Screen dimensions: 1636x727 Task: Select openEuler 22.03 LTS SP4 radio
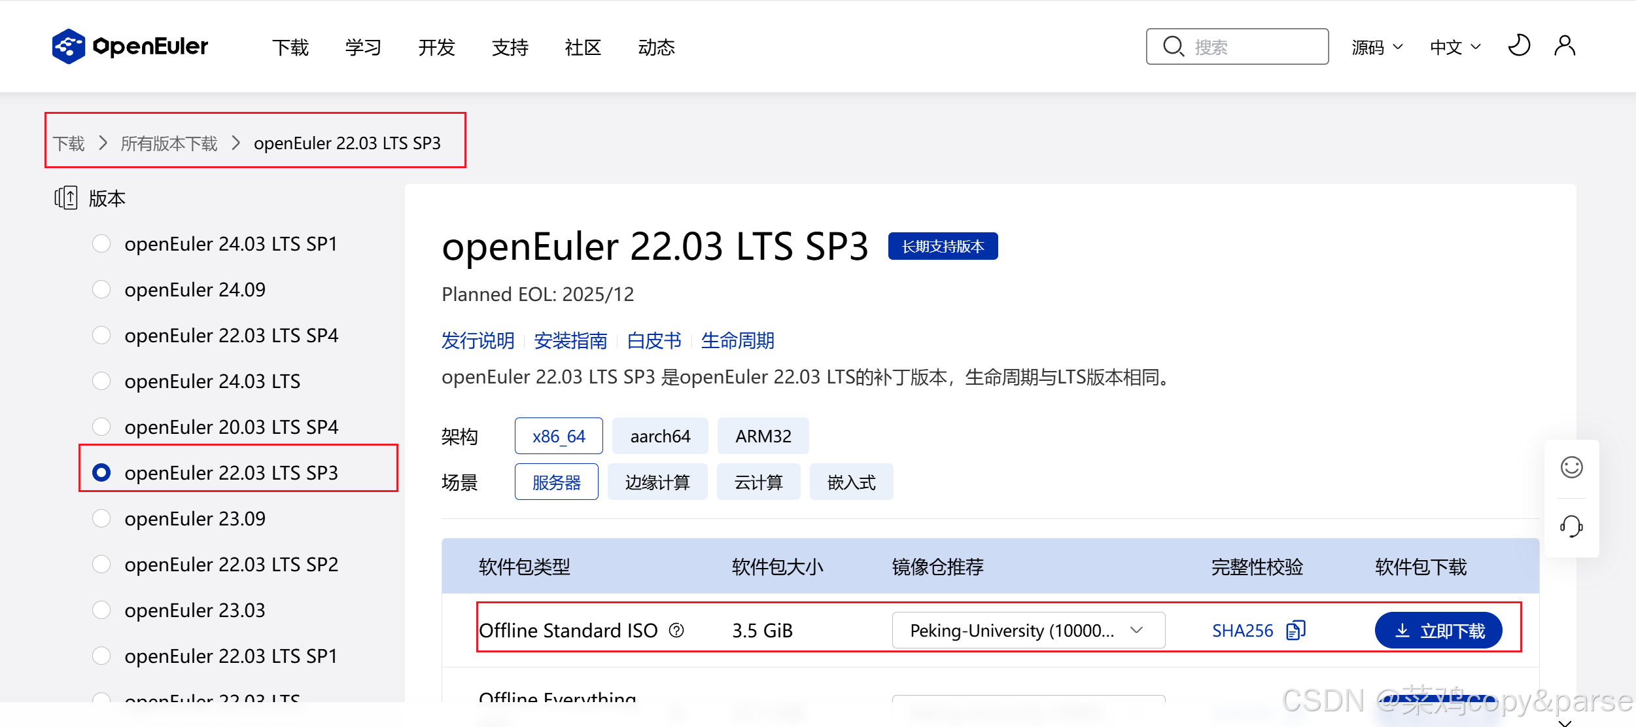[101, 335]
